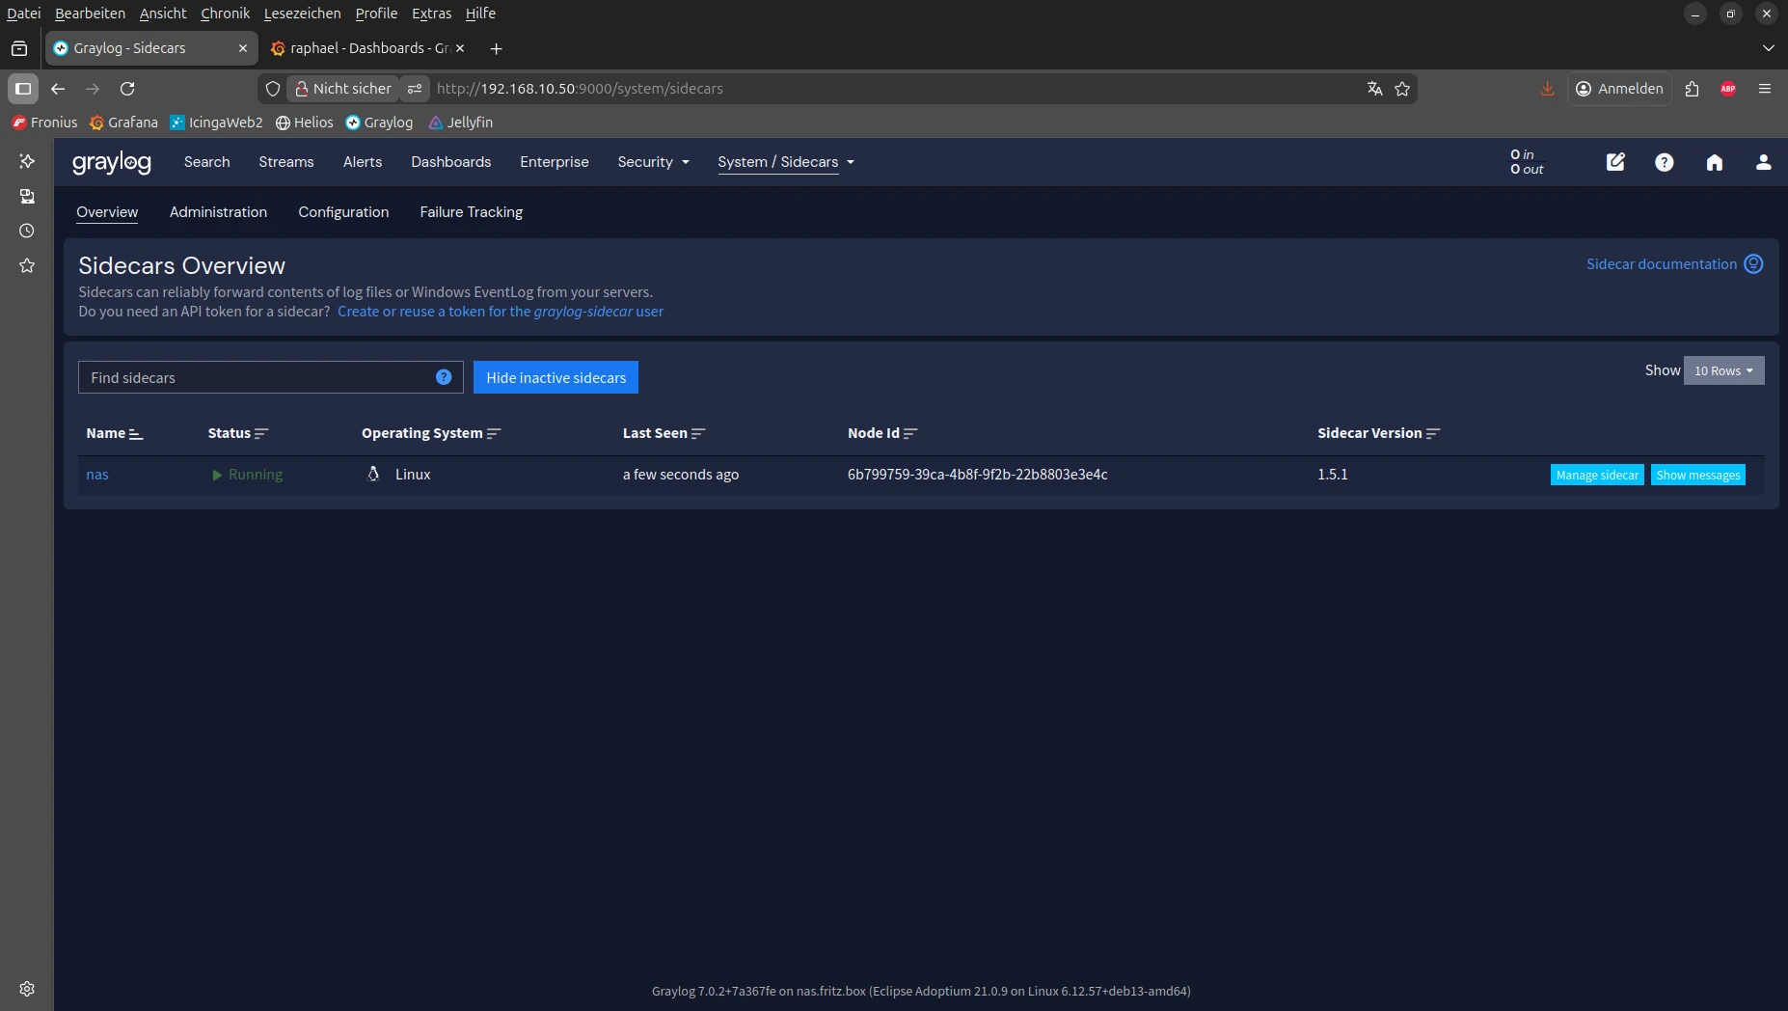Expand the 10 Rows dropdown
Viewport: 1788px width, 1011px height.
[x=1723, y=370]
